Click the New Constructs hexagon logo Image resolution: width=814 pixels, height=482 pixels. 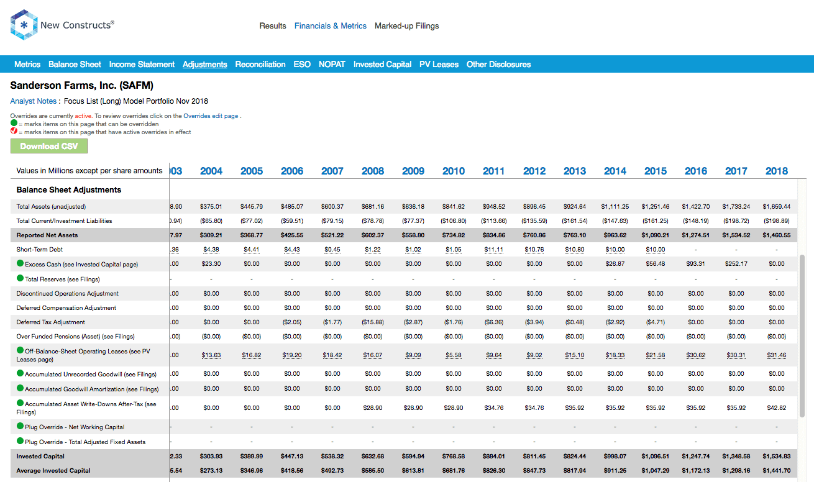[x=24, y=25]
